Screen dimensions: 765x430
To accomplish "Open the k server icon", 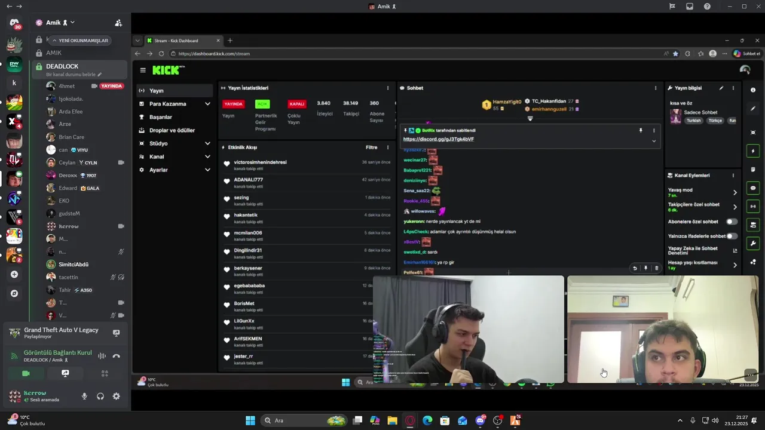I will 14,83.
